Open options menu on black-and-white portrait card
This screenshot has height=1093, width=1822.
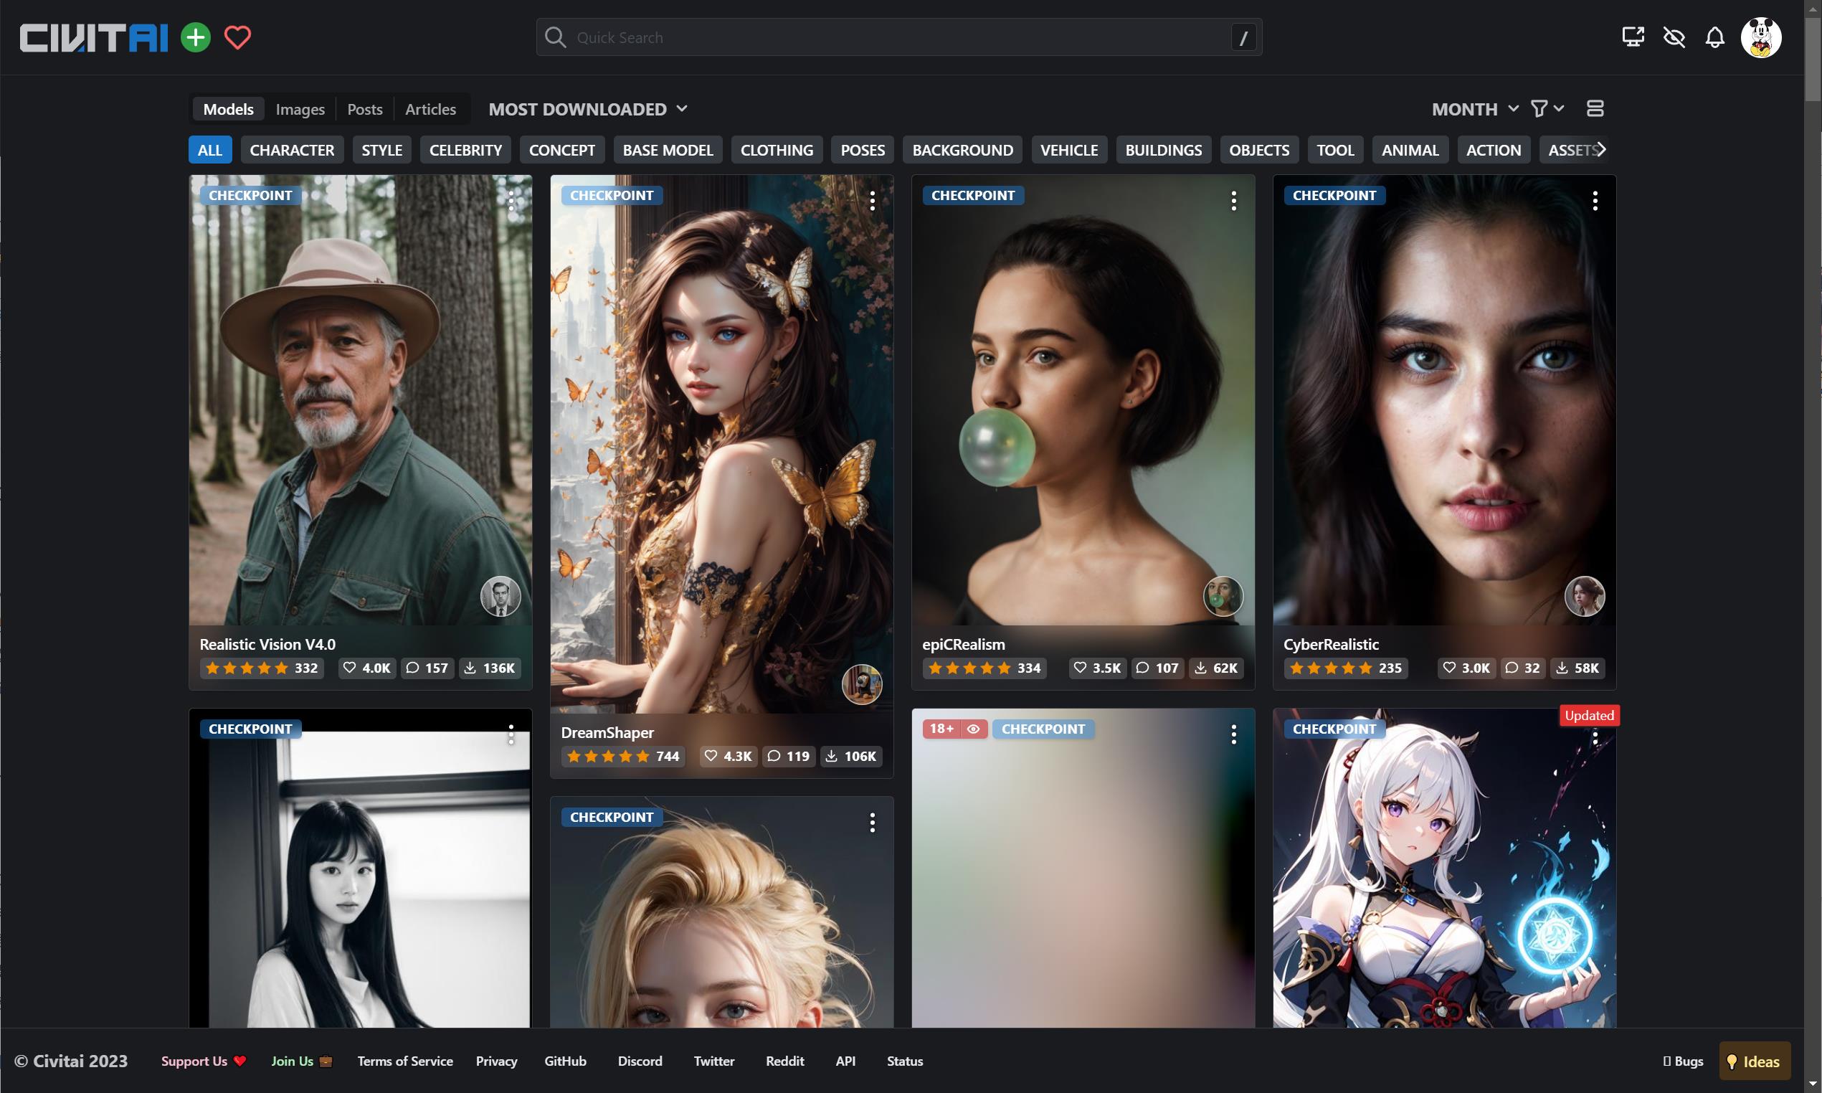[x=511, y=734]
